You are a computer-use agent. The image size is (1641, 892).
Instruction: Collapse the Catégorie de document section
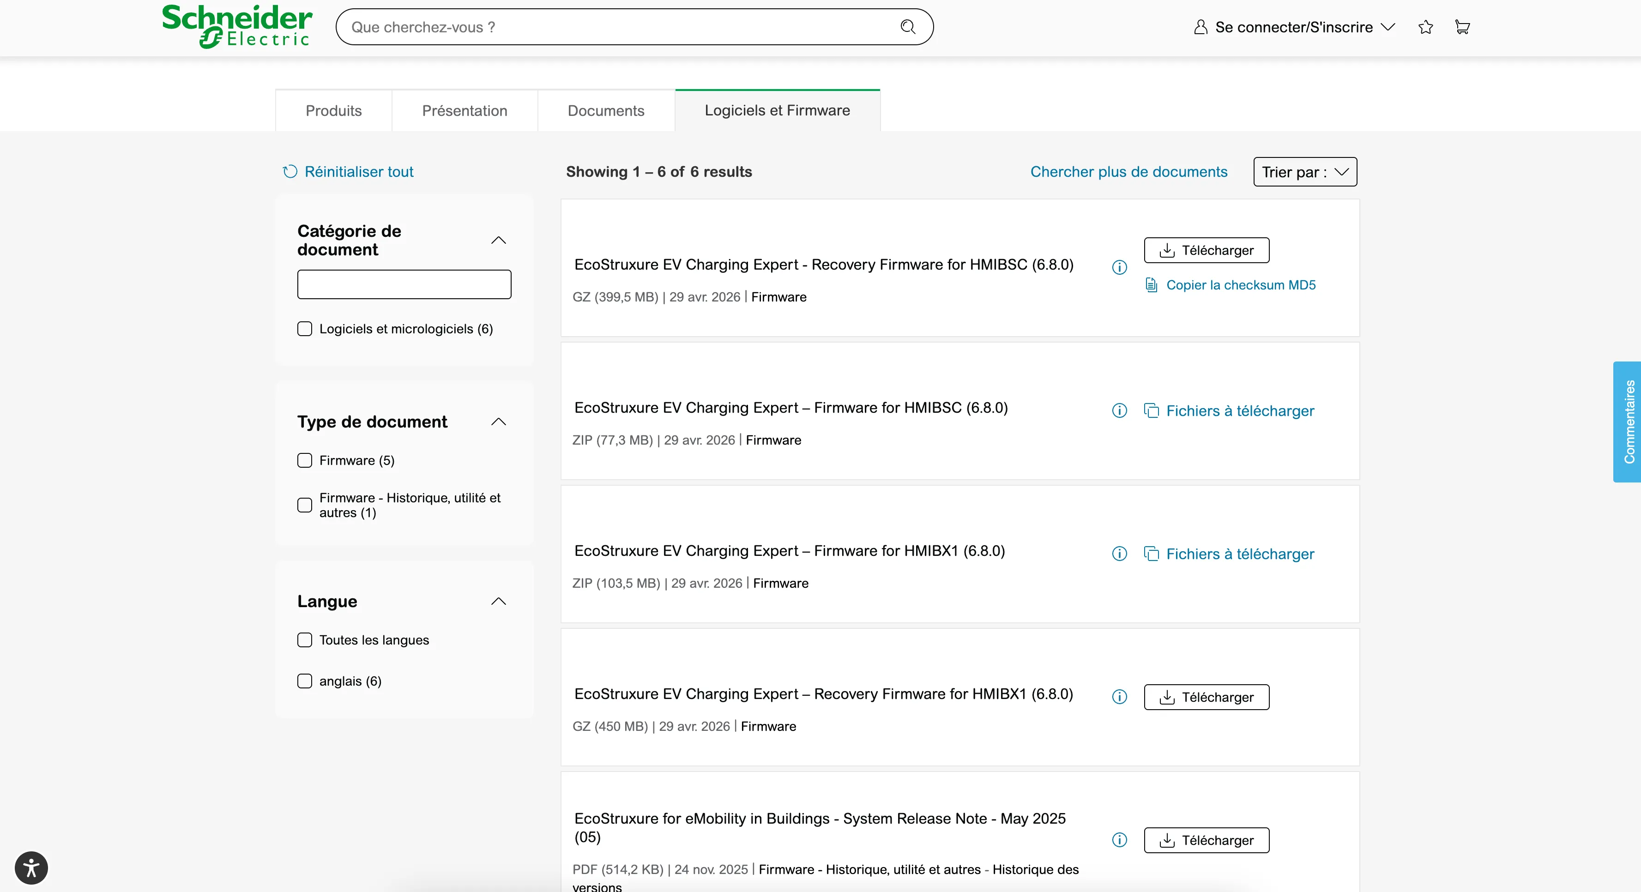coord(499,240)
